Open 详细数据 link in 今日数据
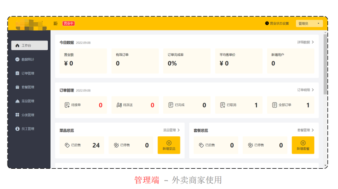Viewport: 338px width, 189px height. [x=303, y=42]
